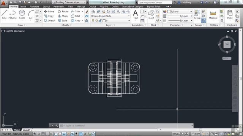Expand the Draw panel title
The height and width of the screenshot is (136, 243).
click(21, 25)
